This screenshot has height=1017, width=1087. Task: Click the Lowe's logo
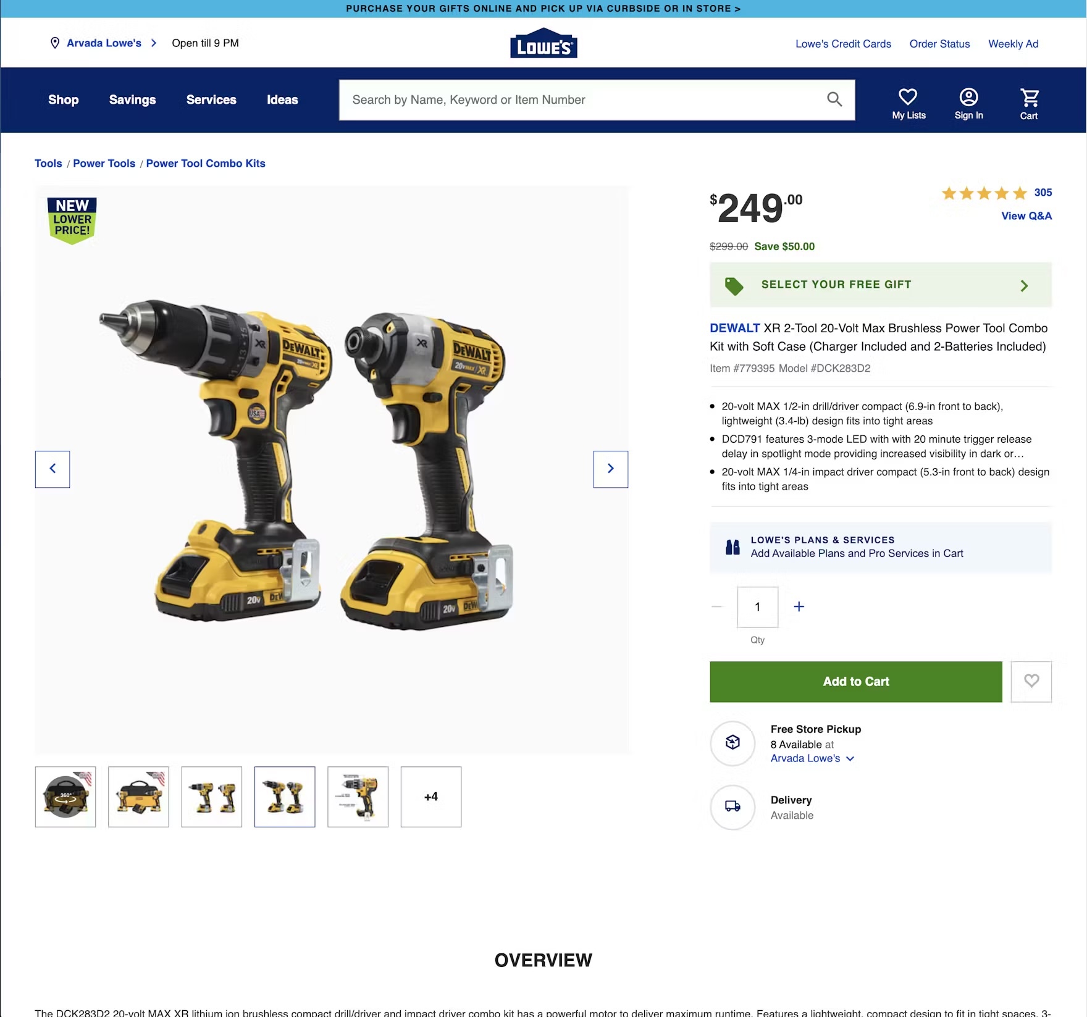543,43
